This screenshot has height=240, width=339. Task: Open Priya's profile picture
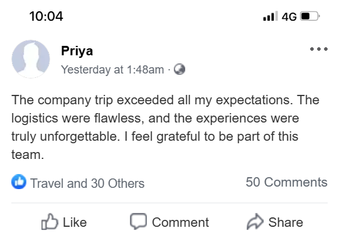pyautogui.click(x=31, y=59)
